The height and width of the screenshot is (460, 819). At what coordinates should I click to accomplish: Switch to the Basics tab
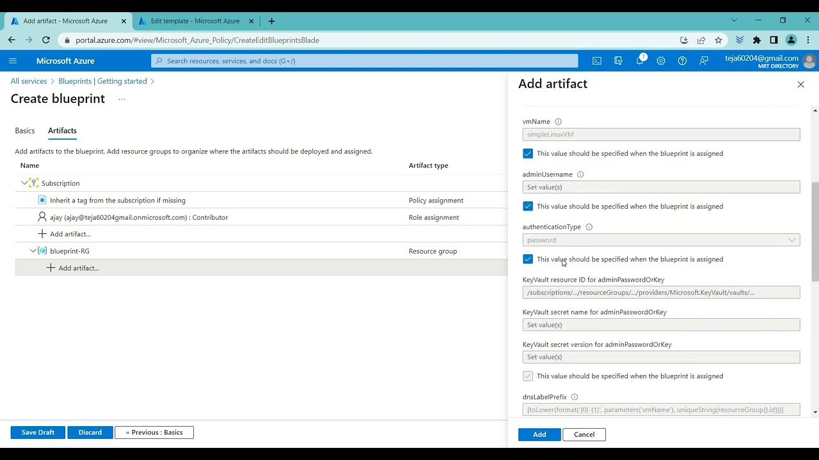pyautogui.click(x=25, y=130)
